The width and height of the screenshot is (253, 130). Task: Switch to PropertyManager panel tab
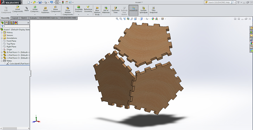7,23
